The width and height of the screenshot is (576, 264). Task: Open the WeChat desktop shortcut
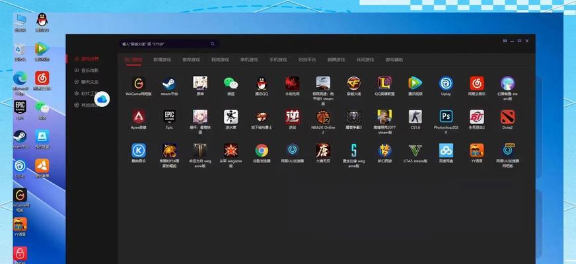[42, 107]
